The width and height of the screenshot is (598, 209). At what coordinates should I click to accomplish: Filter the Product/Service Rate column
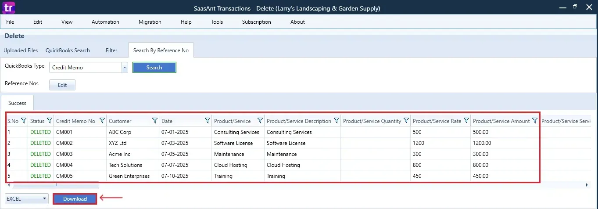[466, 121]
